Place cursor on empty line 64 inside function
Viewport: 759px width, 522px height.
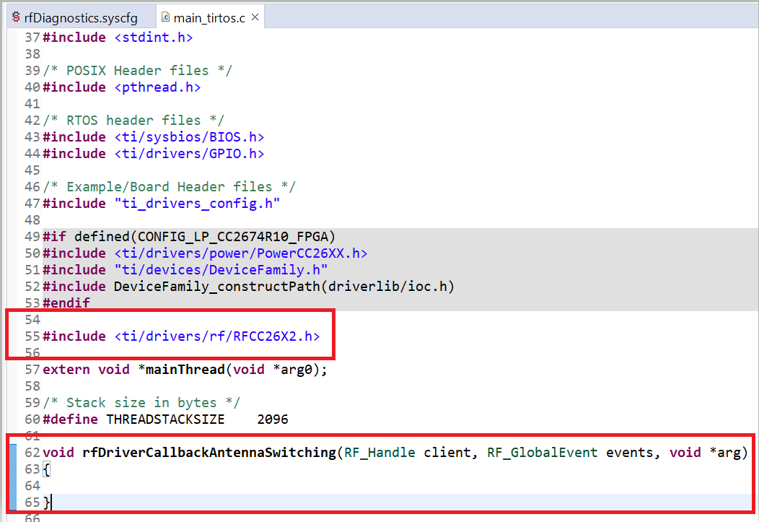tap(216, 486)
